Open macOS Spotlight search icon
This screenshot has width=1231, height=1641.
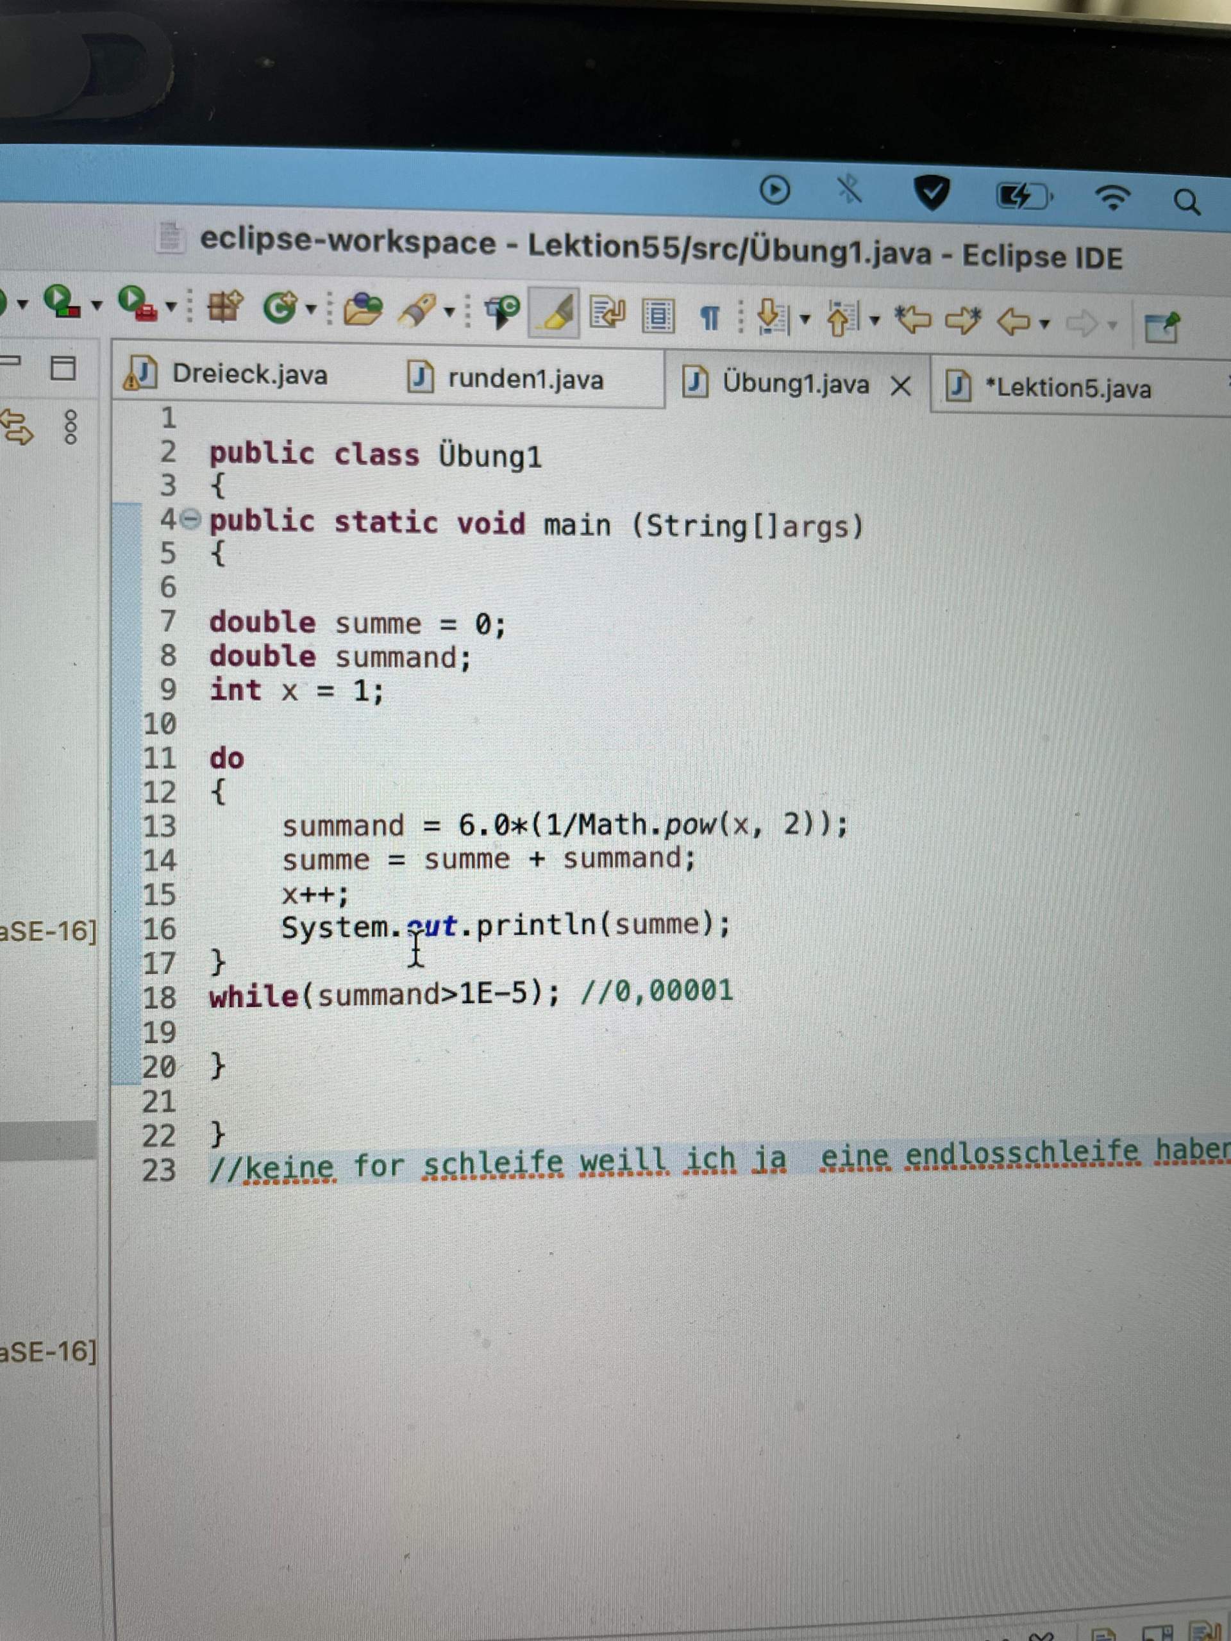click(x=1187, y=201)
